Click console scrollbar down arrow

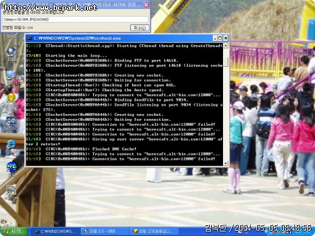pos(226,163)
